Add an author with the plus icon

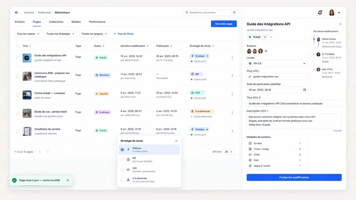(266, 51)
